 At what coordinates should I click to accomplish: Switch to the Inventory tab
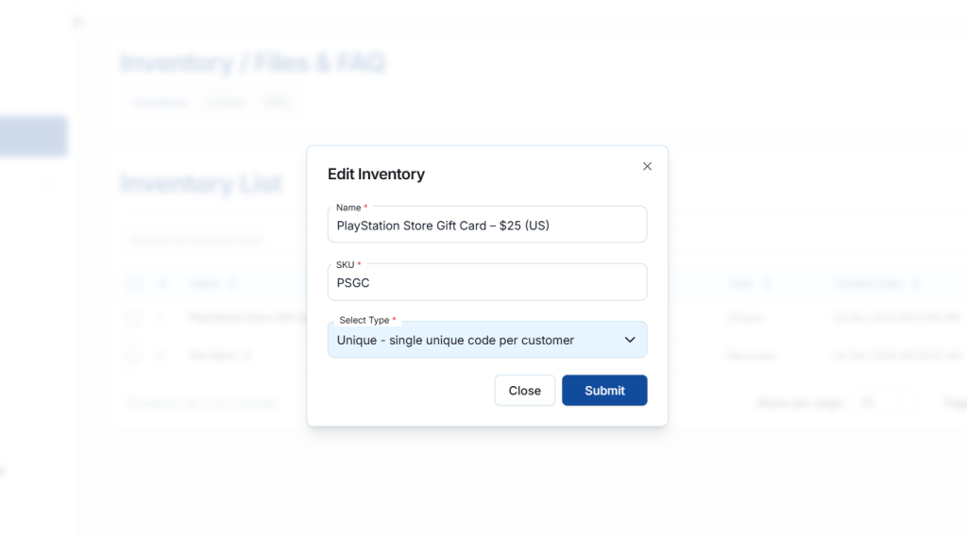pyautogui.click(x=160, y=102)
